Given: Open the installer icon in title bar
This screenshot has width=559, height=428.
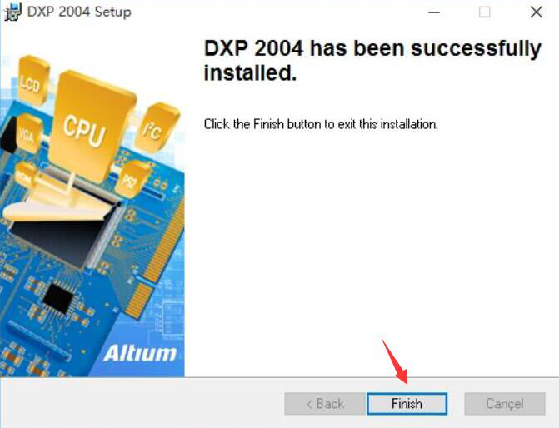Looking at the screenshot, I should click(12, 12).
